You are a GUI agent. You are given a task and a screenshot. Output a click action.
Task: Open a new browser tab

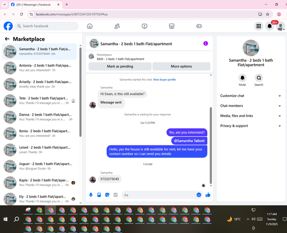[x=67, y=5]
